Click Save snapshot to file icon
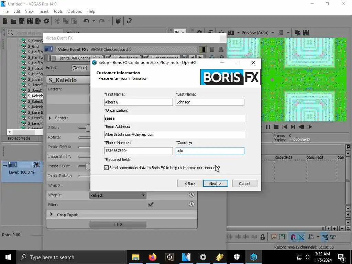This screenshot has width=352, height=264. [306, 33]
